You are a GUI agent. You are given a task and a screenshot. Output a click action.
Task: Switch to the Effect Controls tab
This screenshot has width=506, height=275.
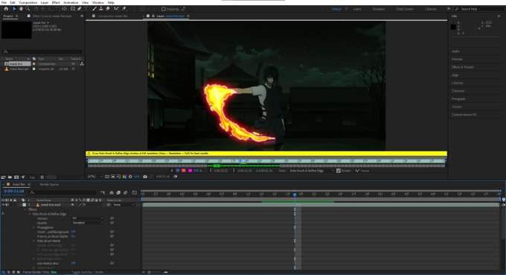[51, 16]
